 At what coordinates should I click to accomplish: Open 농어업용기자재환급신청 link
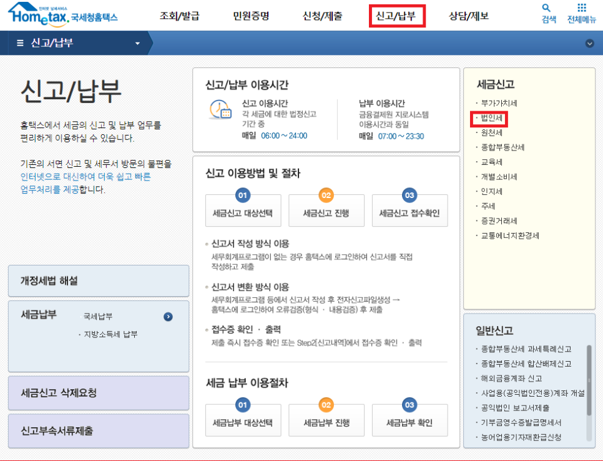tap(521, 437)
